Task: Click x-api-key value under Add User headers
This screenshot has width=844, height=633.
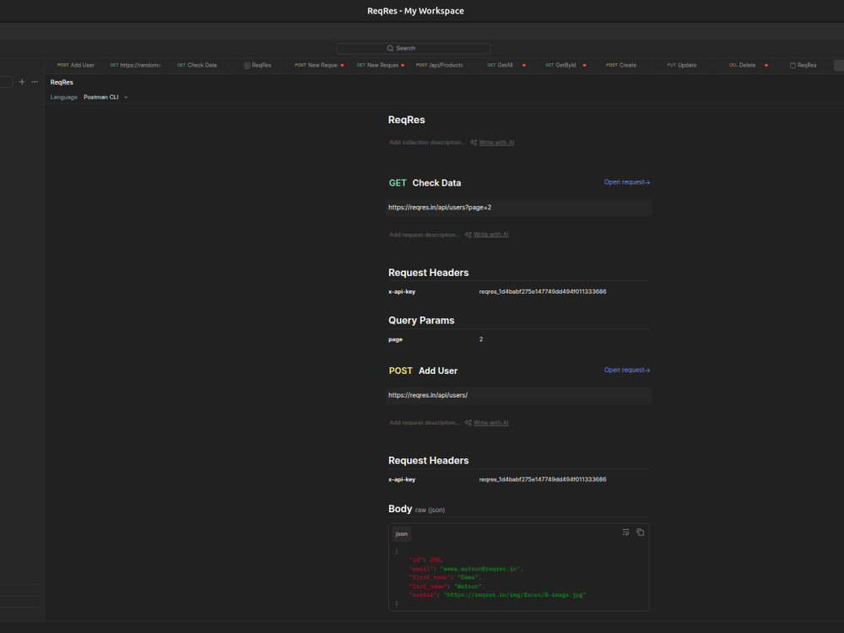Action: 543,479
